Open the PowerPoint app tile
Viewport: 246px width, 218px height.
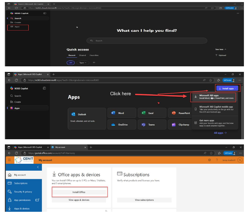click(180, 113)
